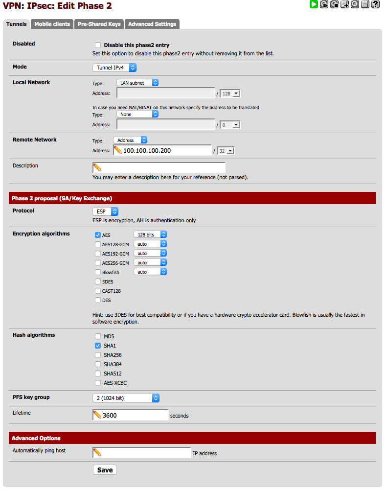Check the Blowfish encryption option
The height and width of the screenshot is (492, 386).
click(x=98, y=272)
